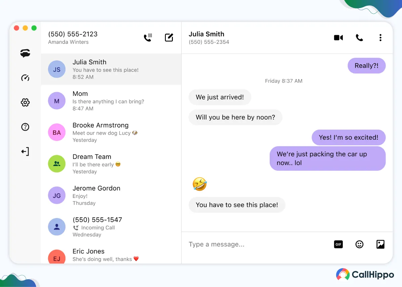The width and height of the screenshot is (402, 287).
Task: Attach an image using the picture icon
Action: (x=380, y=244)
